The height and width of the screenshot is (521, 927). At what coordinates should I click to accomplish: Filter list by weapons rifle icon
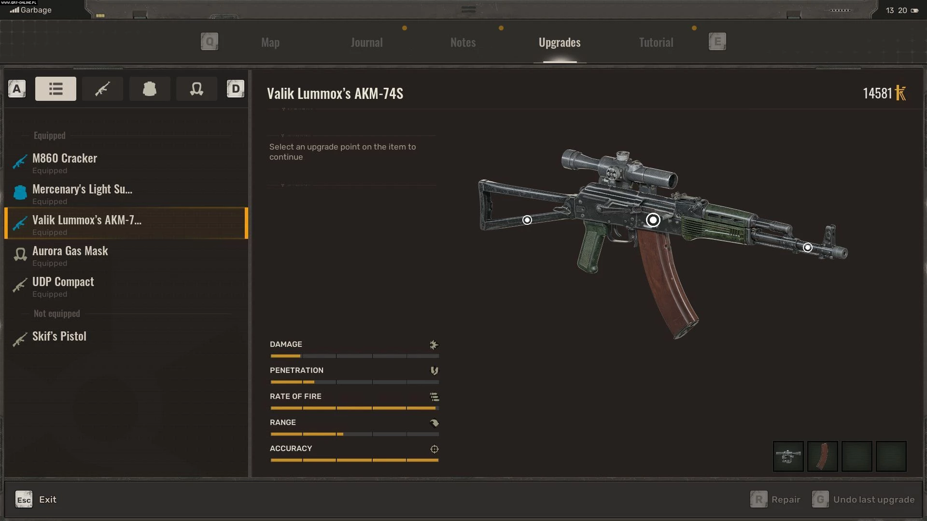(x=102, y=89)
